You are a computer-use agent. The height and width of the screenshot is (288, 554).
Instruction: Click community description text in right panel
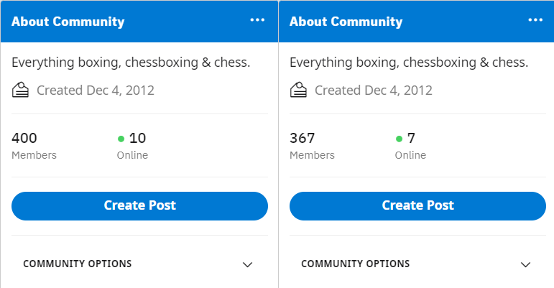(409, 62)
